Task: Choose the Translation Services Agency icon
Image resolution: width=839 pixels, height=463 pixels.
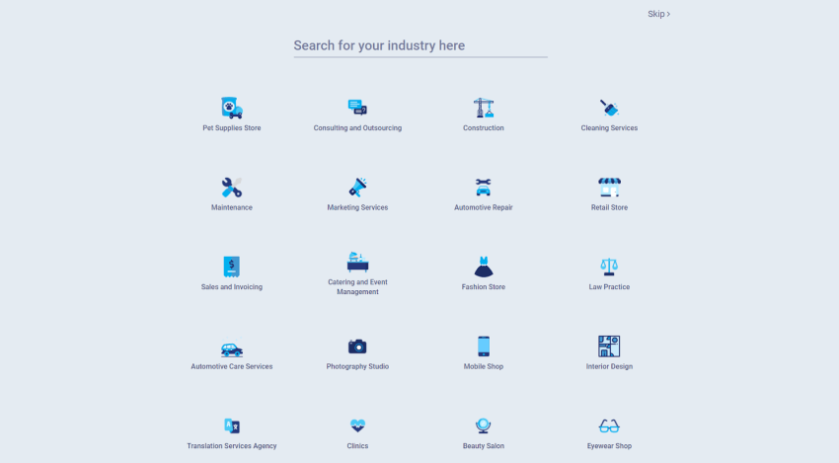Action: (x=232, y=426)
